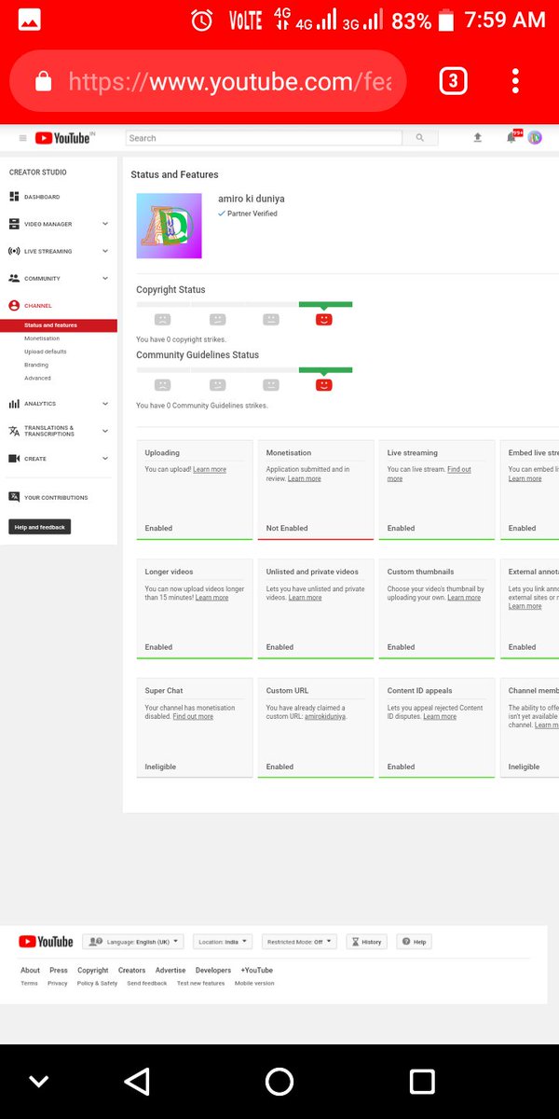Viewport: 559px width, 1119px height.
Task: Open the Location: India dropdown
Action: (223, 942)
